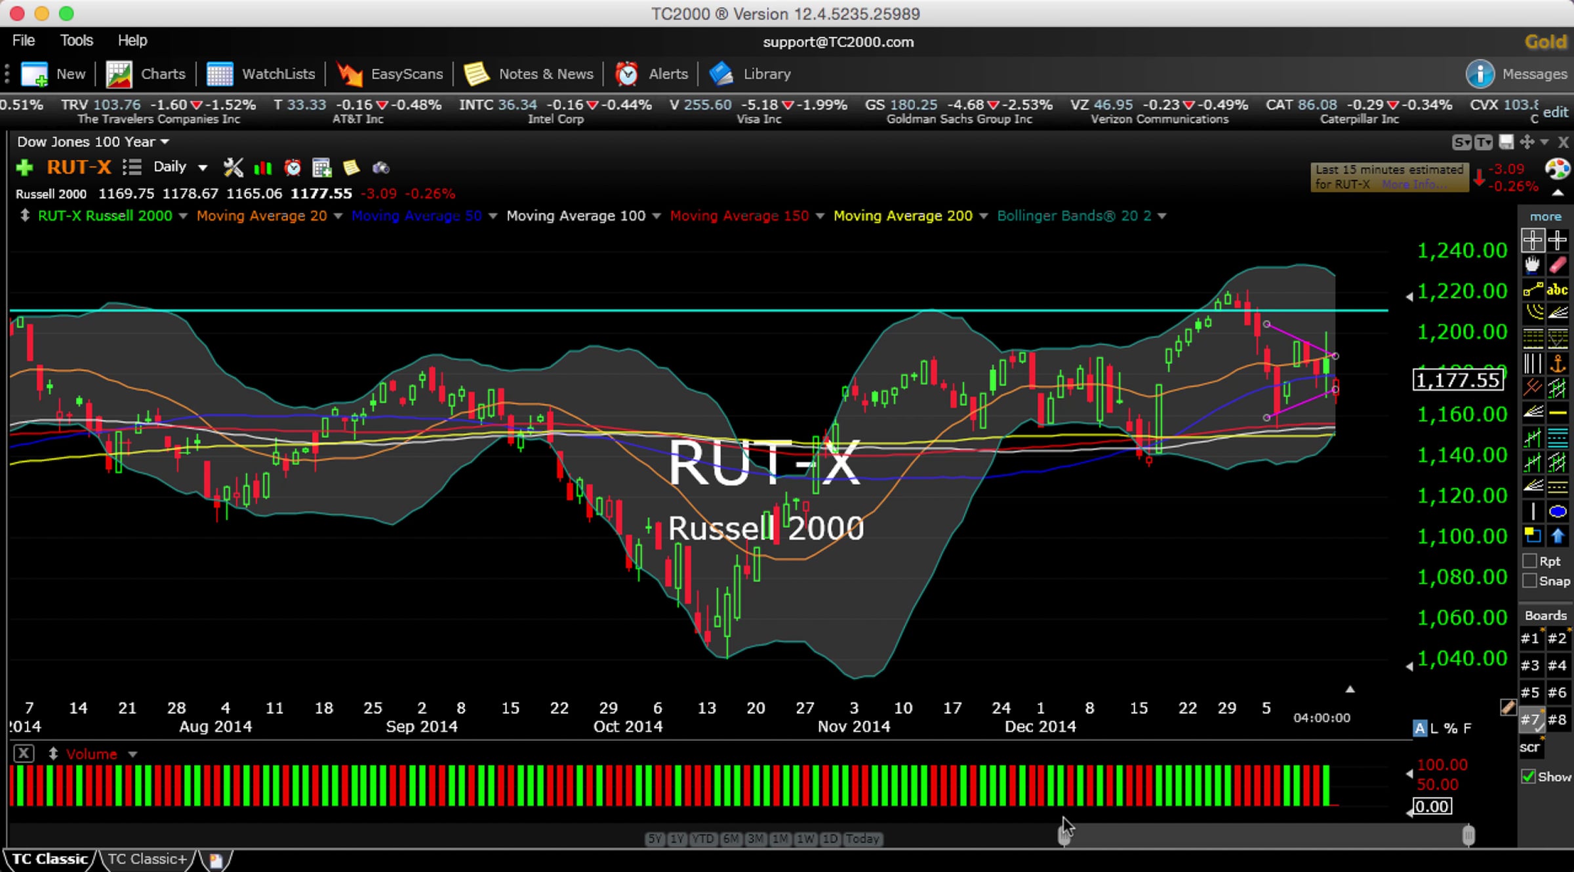Screen dimensions: 1574x872
Task: Expand RUT-X Russell 2000 plot menu
Action: [183, 216]
